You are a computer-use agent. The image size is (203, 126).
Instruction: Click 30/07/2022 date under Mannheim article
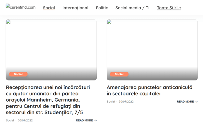(25, 120)
